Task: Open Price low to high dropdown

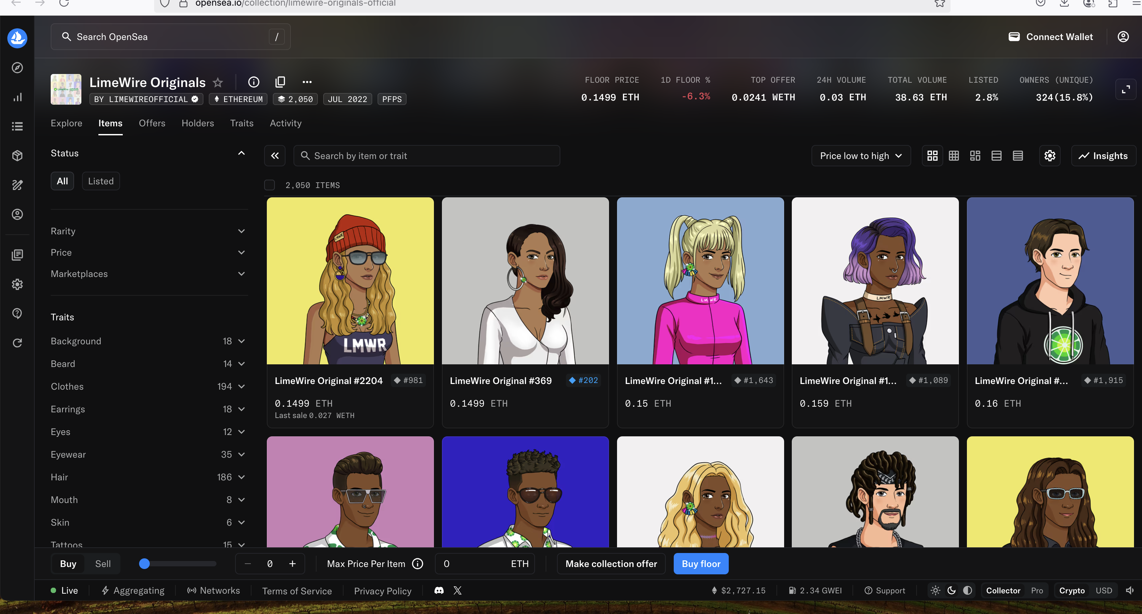Action: pyautogui.click(x=861, y=156)
